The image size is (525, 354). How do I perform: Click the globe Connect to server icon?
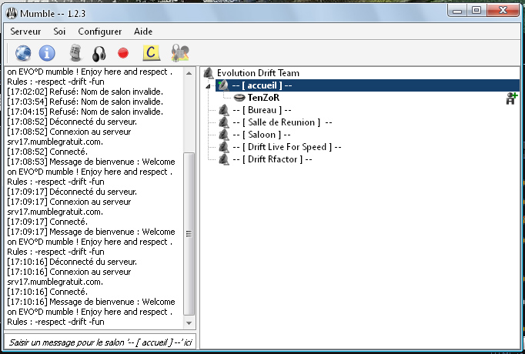coord(23,53)
